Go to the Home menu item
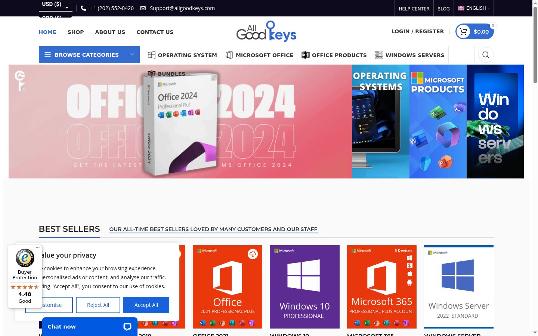This screenshot has height=336, width=538. pyautogui.click(x=47, y=32)
